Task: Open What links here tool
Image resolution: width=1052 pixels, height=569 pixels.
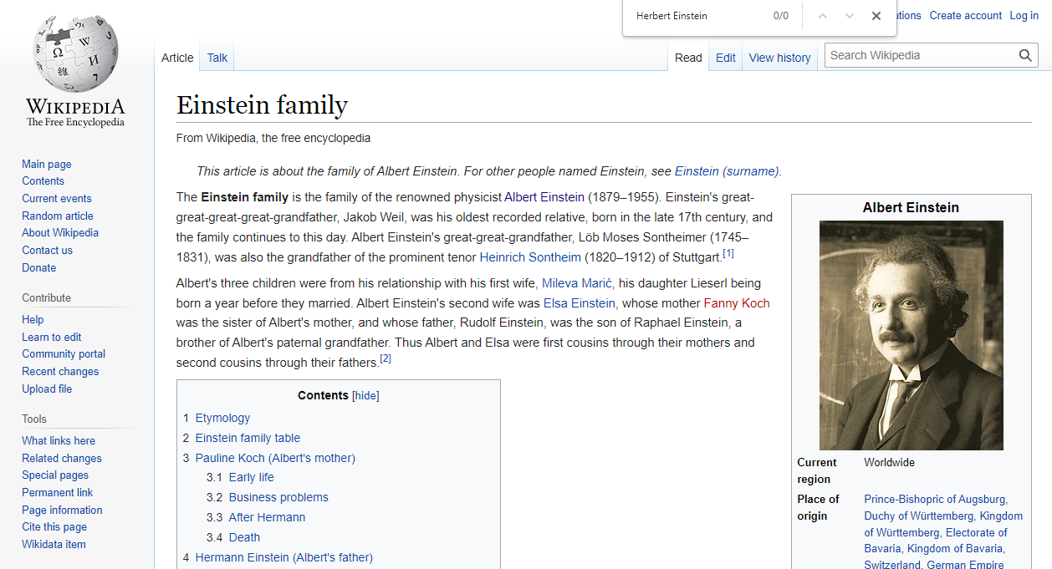Action: pyautogui.click(x=59, y=441)
